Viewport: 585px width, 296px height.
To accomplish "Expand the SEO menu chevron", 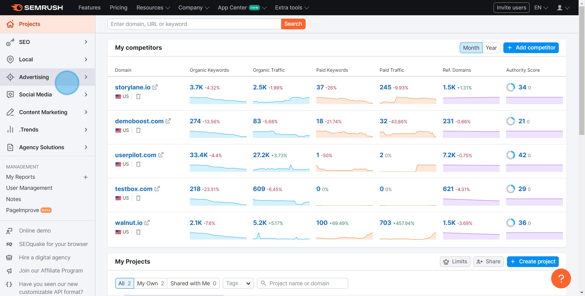I will [86, 42].
